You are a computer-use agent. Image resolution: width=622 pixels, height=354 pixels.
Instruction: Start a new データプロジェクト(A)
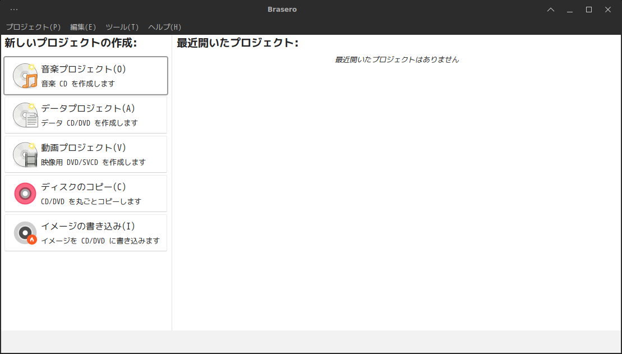[86, 115]
